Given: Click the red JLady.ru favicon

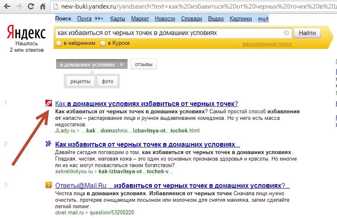Looking at the screenshot, I should [48, 103].
